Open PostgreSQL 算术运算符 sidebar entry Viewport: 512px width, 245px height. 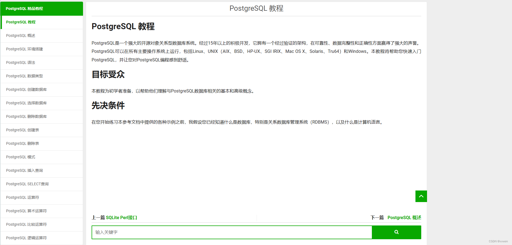pos(42,211)
